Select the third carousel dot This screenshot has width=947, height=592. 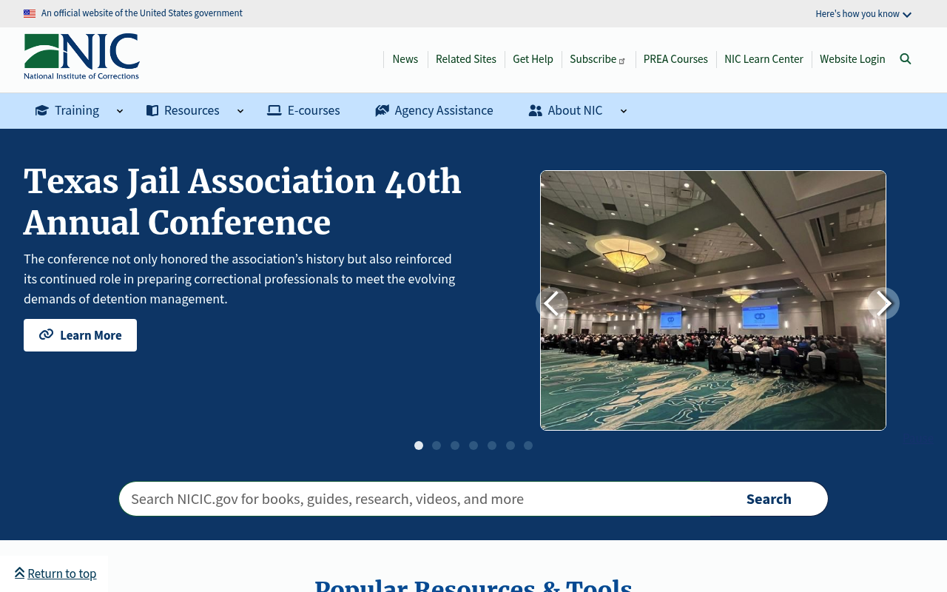pos(455,445)
